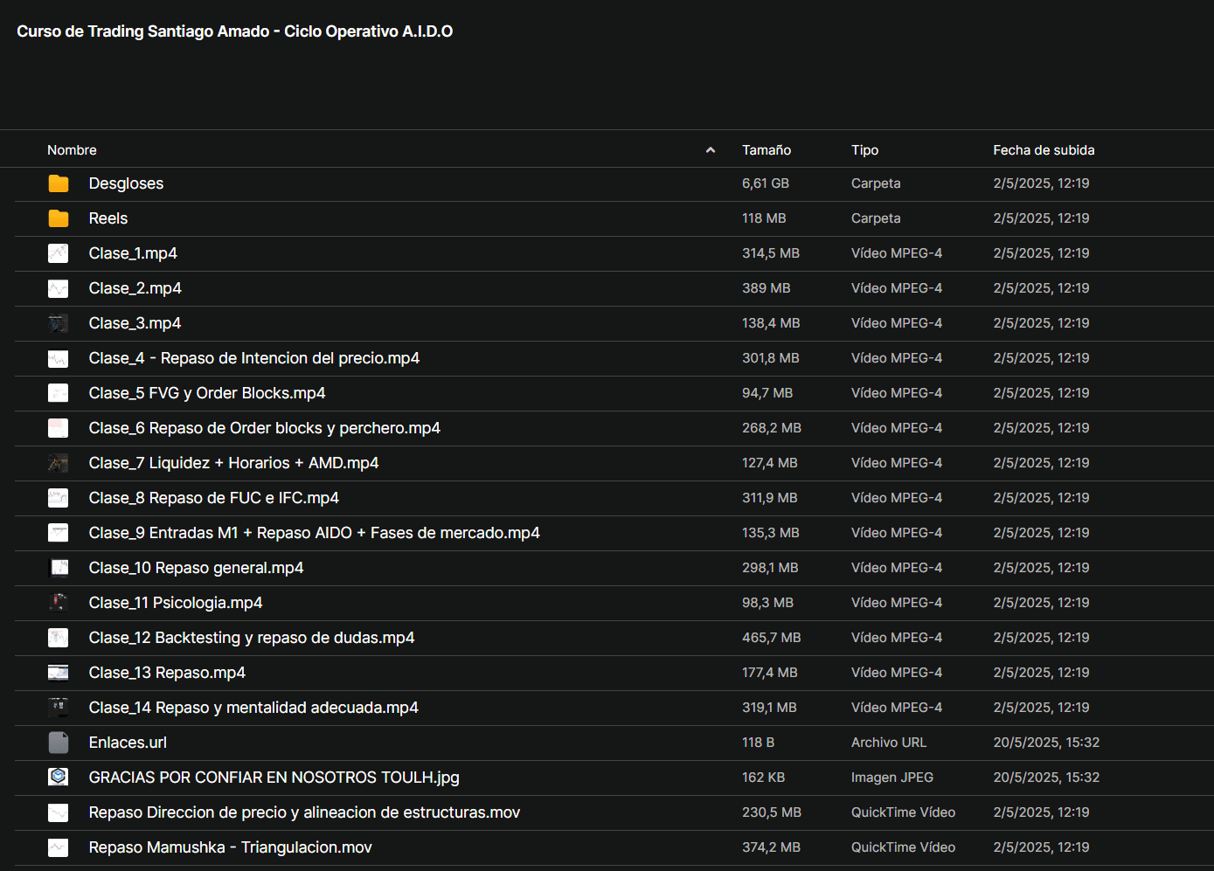Select the file named Clase_2.mp4

tap(135, 288)
